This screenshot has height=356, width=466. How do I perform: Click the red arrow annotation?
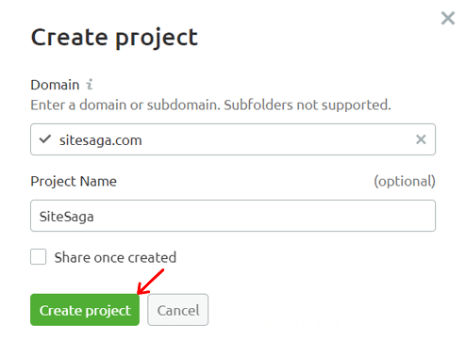pos(151,282)
